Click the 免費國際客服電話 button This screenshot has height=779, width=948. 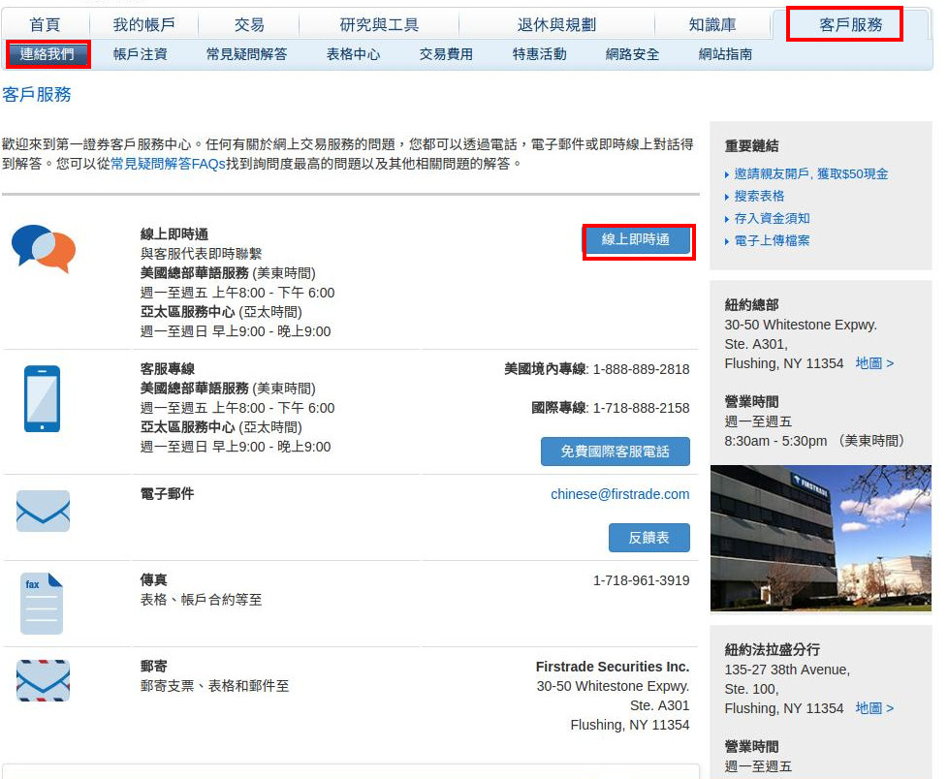pos(616,452)
